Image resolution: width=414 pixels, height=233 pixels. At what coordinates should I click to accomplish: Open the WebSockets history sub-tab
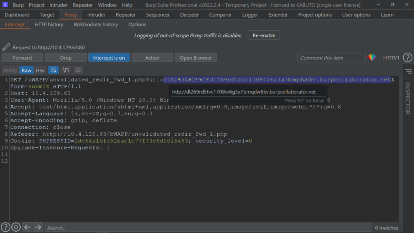coord(96,25)
